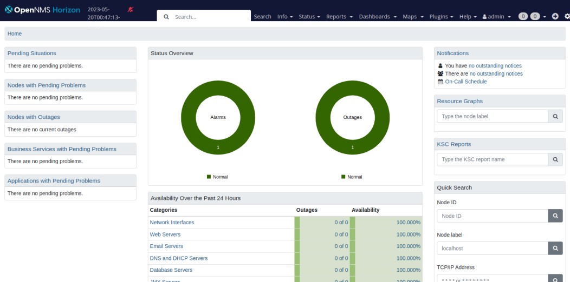Viewport: 570px width, 282px height.
Task: Click the Resource Graphs search magnifier button
Action: (555, 116)
